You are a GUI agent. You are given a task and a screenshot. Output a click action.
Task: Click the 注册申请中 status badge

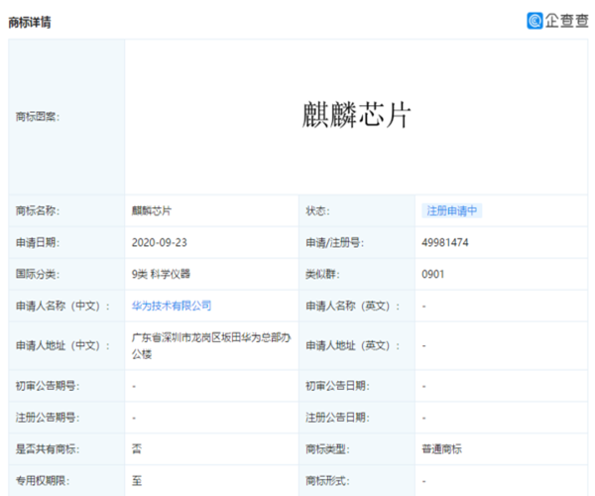(452, 211)
